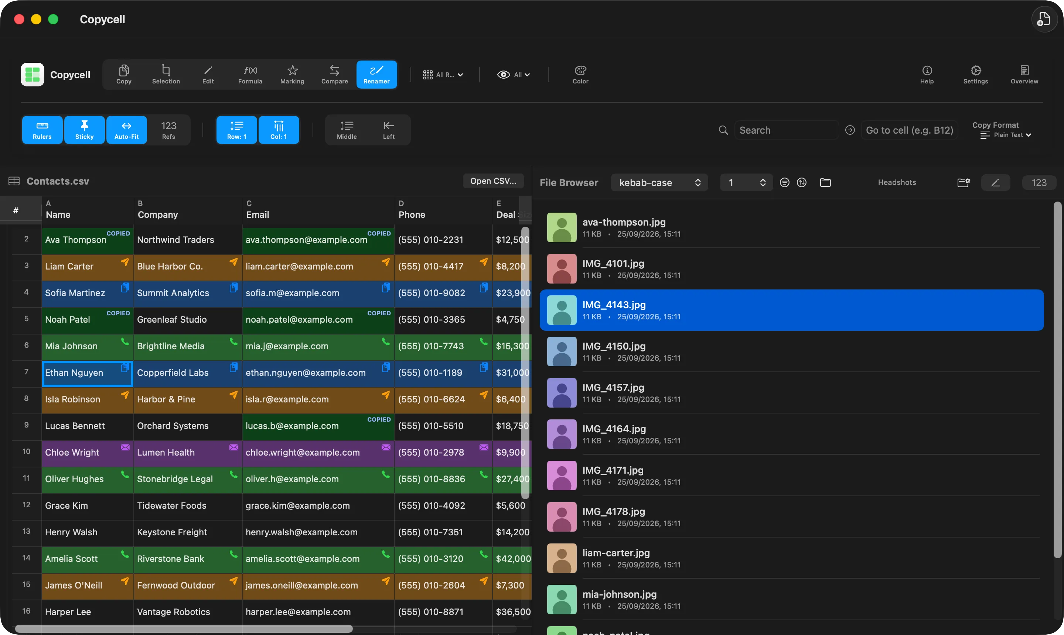Open the Copy Format Plain Text dropdown

(1005, 134)
